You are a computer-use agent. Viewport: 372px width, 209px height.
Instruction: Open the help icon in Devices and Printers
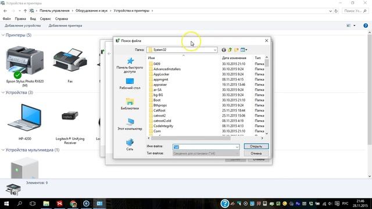click(x=366, y=26)
